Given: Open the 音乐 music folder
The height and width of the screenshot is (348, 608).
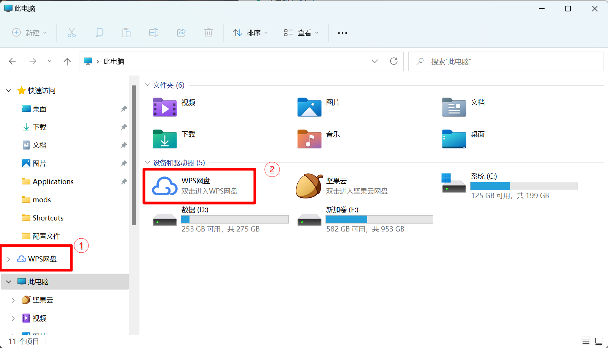Looking at the screenshot, I should (310, 139).
